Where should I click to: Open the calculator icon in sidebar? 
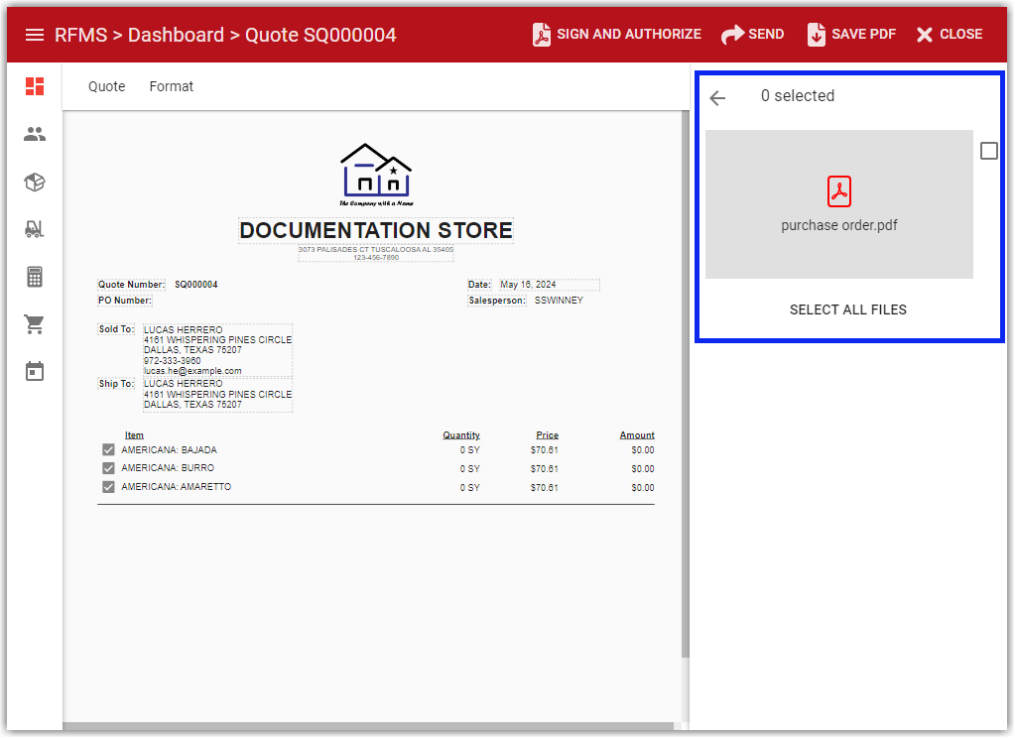[35, 277]
